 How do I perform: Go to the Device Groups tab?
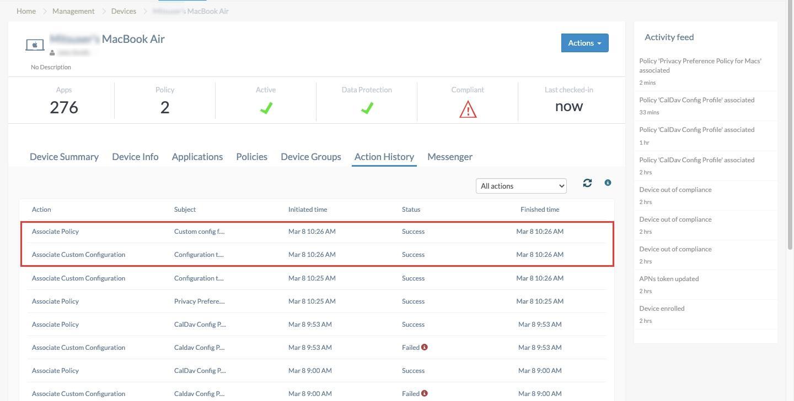point(311,157)
